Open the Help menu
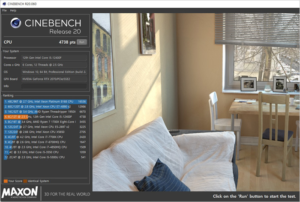 [x=13, y=10]
